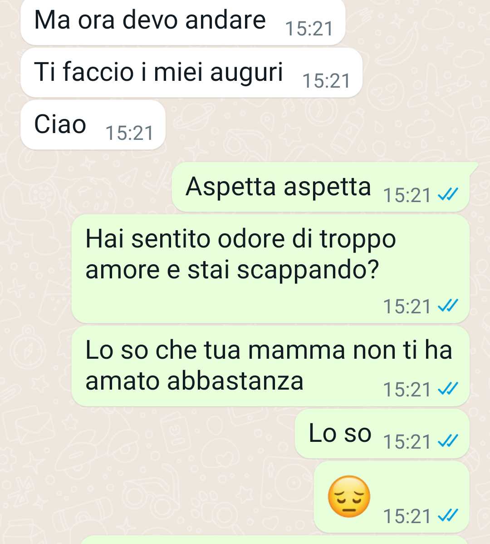Tap the 15:21 time on 'Lo so' bubble
The width and height of the screenshot is (490, 544).
(x=407, y=442)
